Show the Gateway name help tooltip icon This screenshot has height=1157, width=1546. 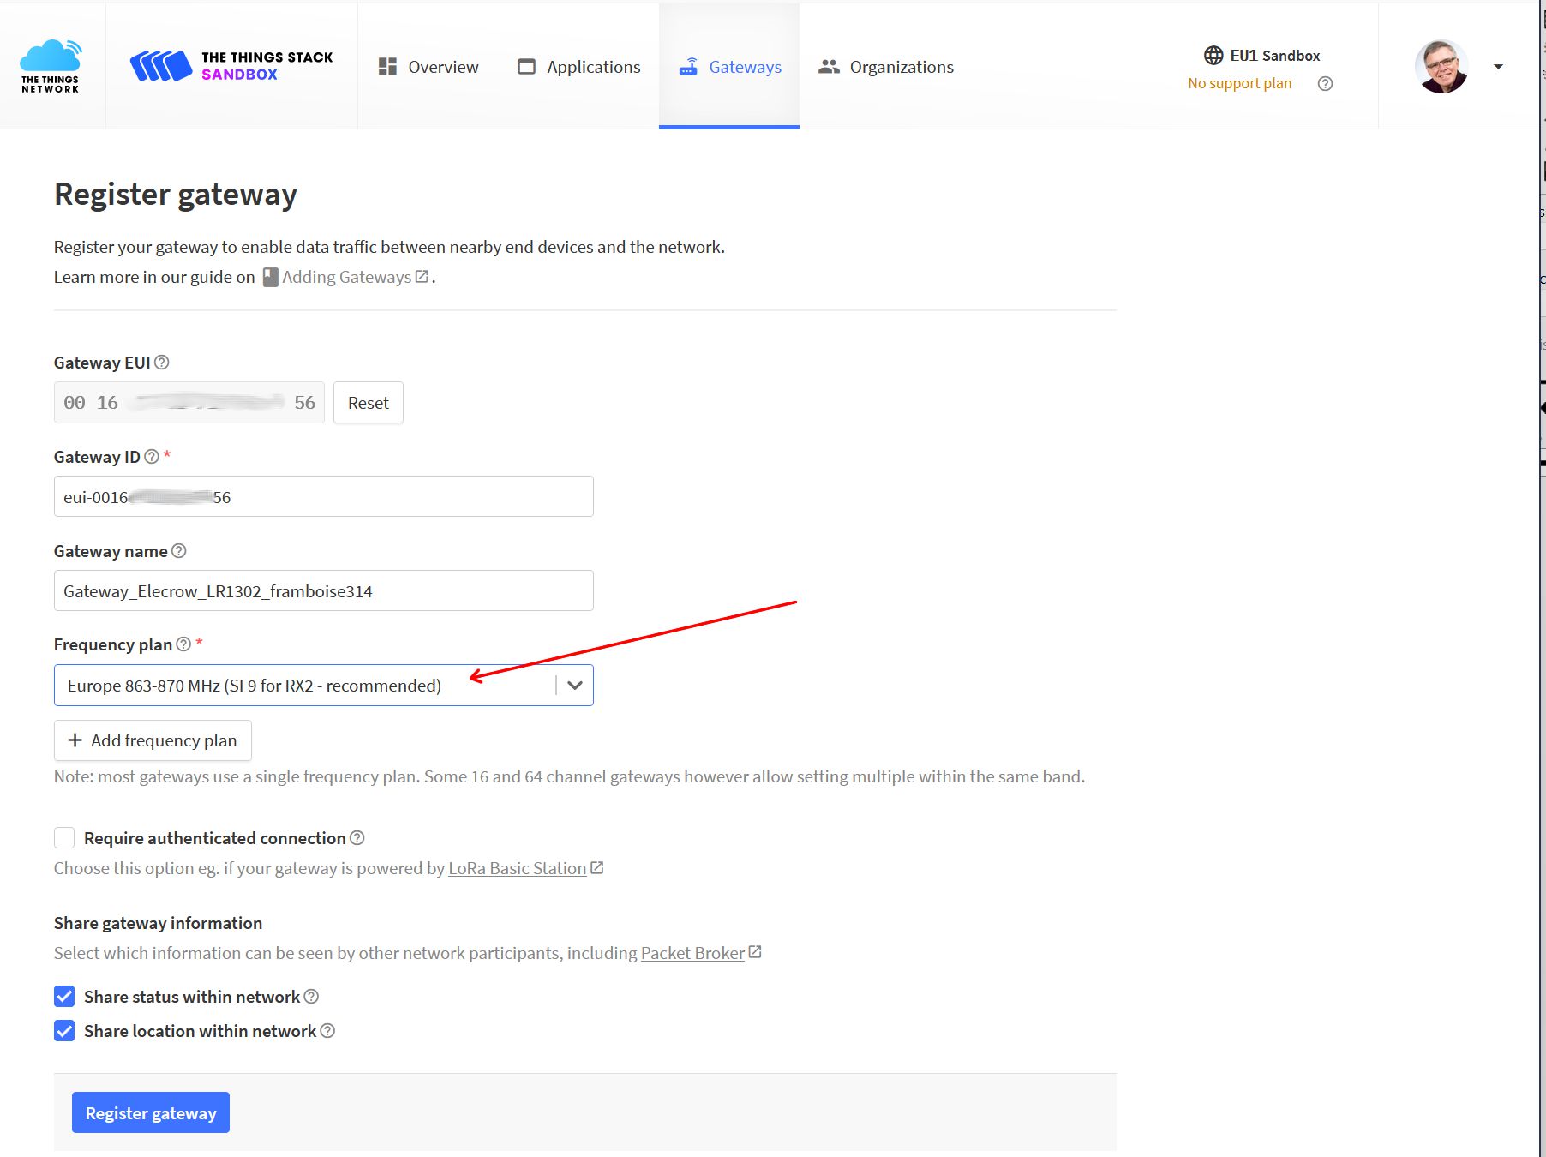click(x=178, y=550)
